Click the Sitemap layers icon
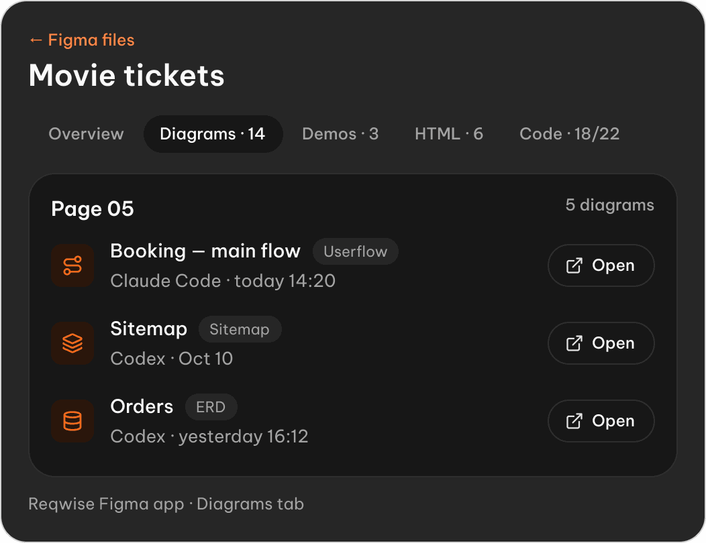Viewport: 706px width, 543px height. [72, 343]
